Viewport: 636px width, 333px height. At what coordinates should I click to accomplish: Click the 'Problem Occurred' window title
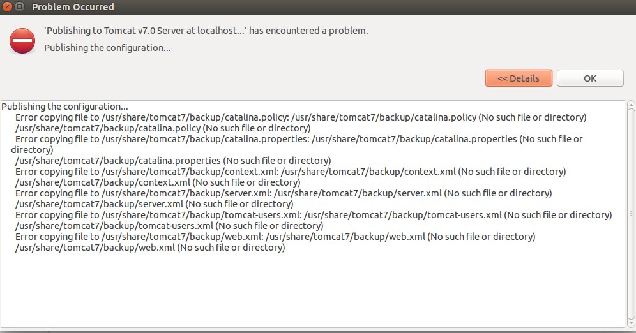tap(73, 7)
